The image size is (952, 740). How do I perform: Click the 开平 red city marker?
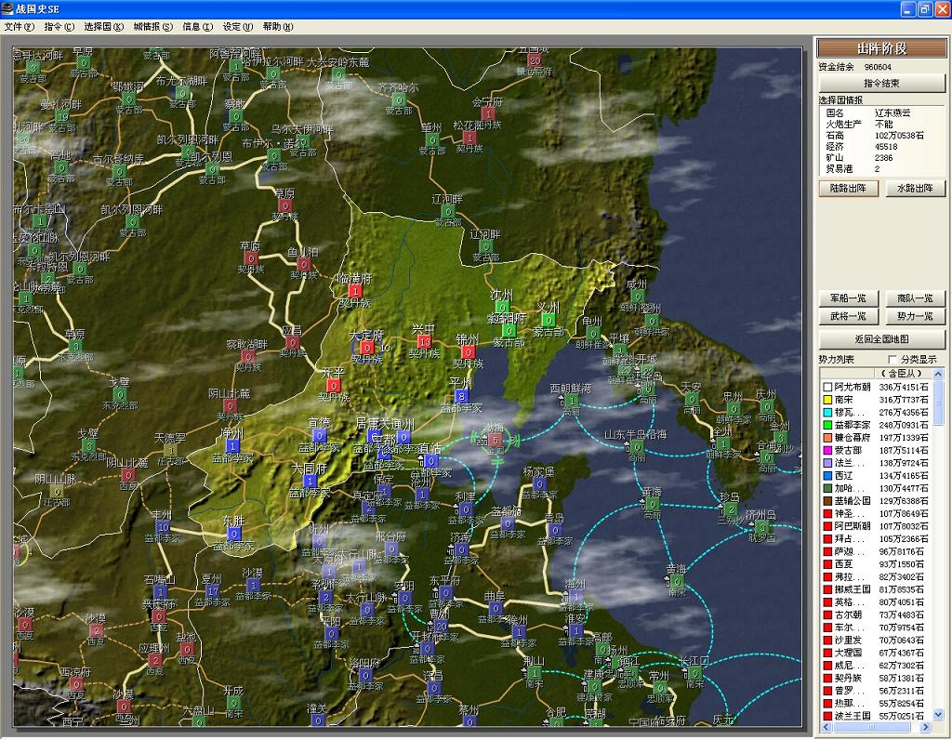332,385
